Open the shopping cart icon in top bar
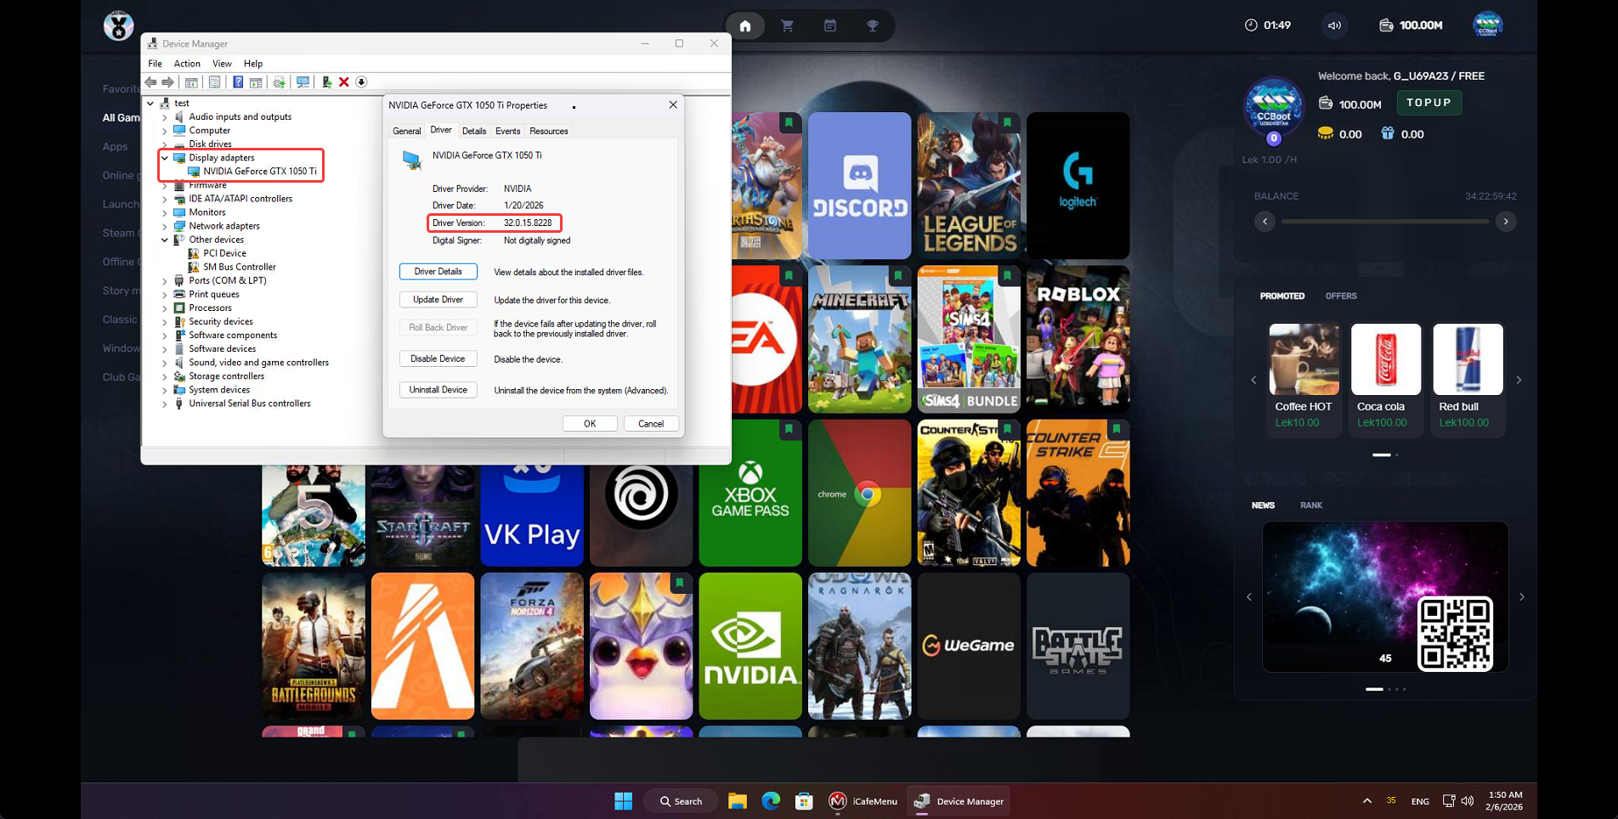 (788, 25)
